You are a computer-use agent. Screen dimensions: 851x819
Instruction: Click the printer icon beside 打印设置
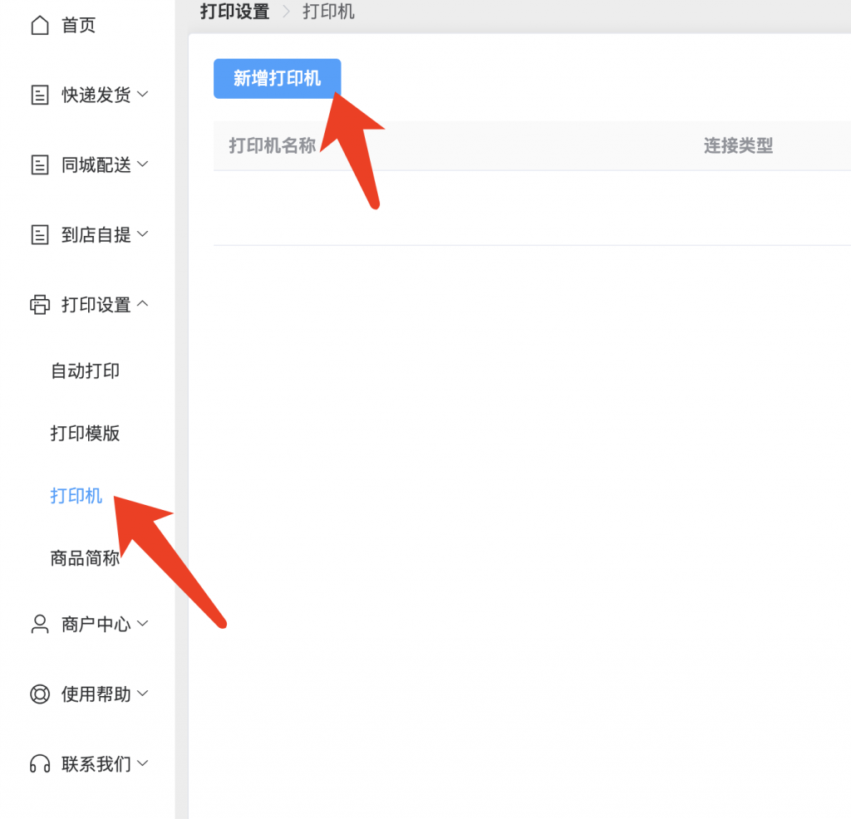[39, 305]
